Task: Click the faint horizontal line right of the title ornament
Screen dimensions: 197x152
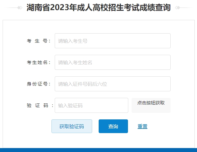Action: pyautogui.click(x=187, y=8)
